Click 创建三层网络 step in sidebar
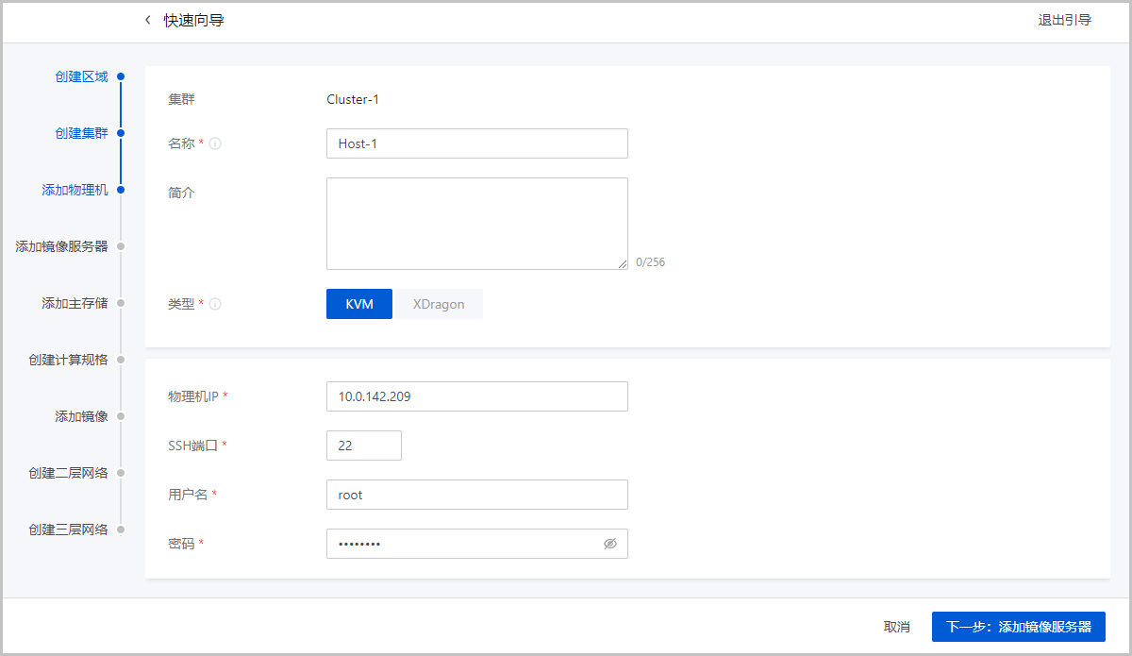Viewport: 1132px width, 656px height. 68,530
